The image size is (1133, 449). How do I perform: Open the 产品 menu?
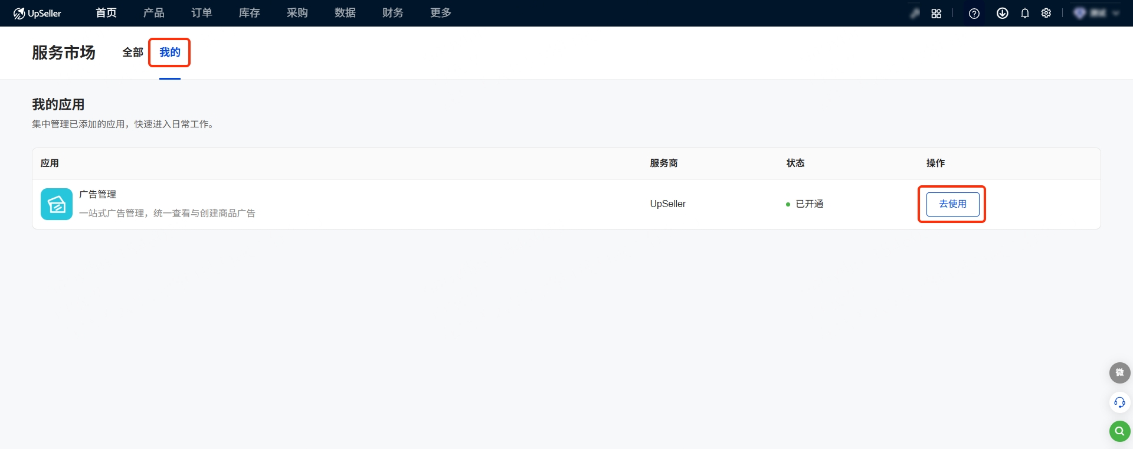154,13
